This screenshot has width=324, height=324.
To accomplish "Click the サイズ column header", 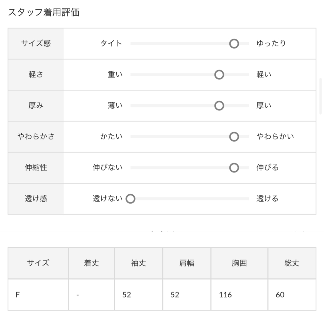I will 38,263.
